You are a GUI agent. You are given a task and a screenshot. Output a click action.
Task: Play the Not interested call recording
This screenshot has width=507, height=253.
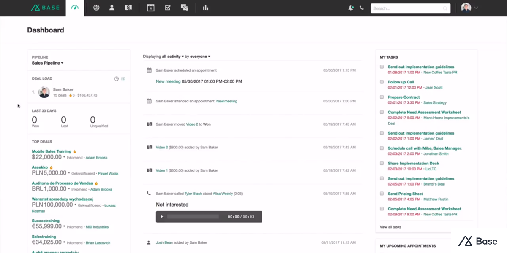coord(162,217)
